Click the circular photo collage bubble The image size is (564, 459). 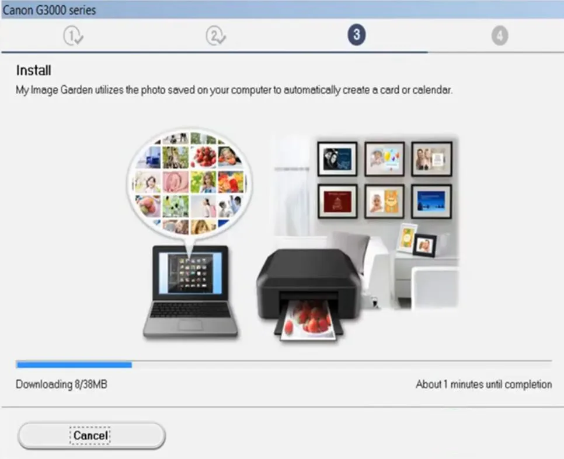190,183
